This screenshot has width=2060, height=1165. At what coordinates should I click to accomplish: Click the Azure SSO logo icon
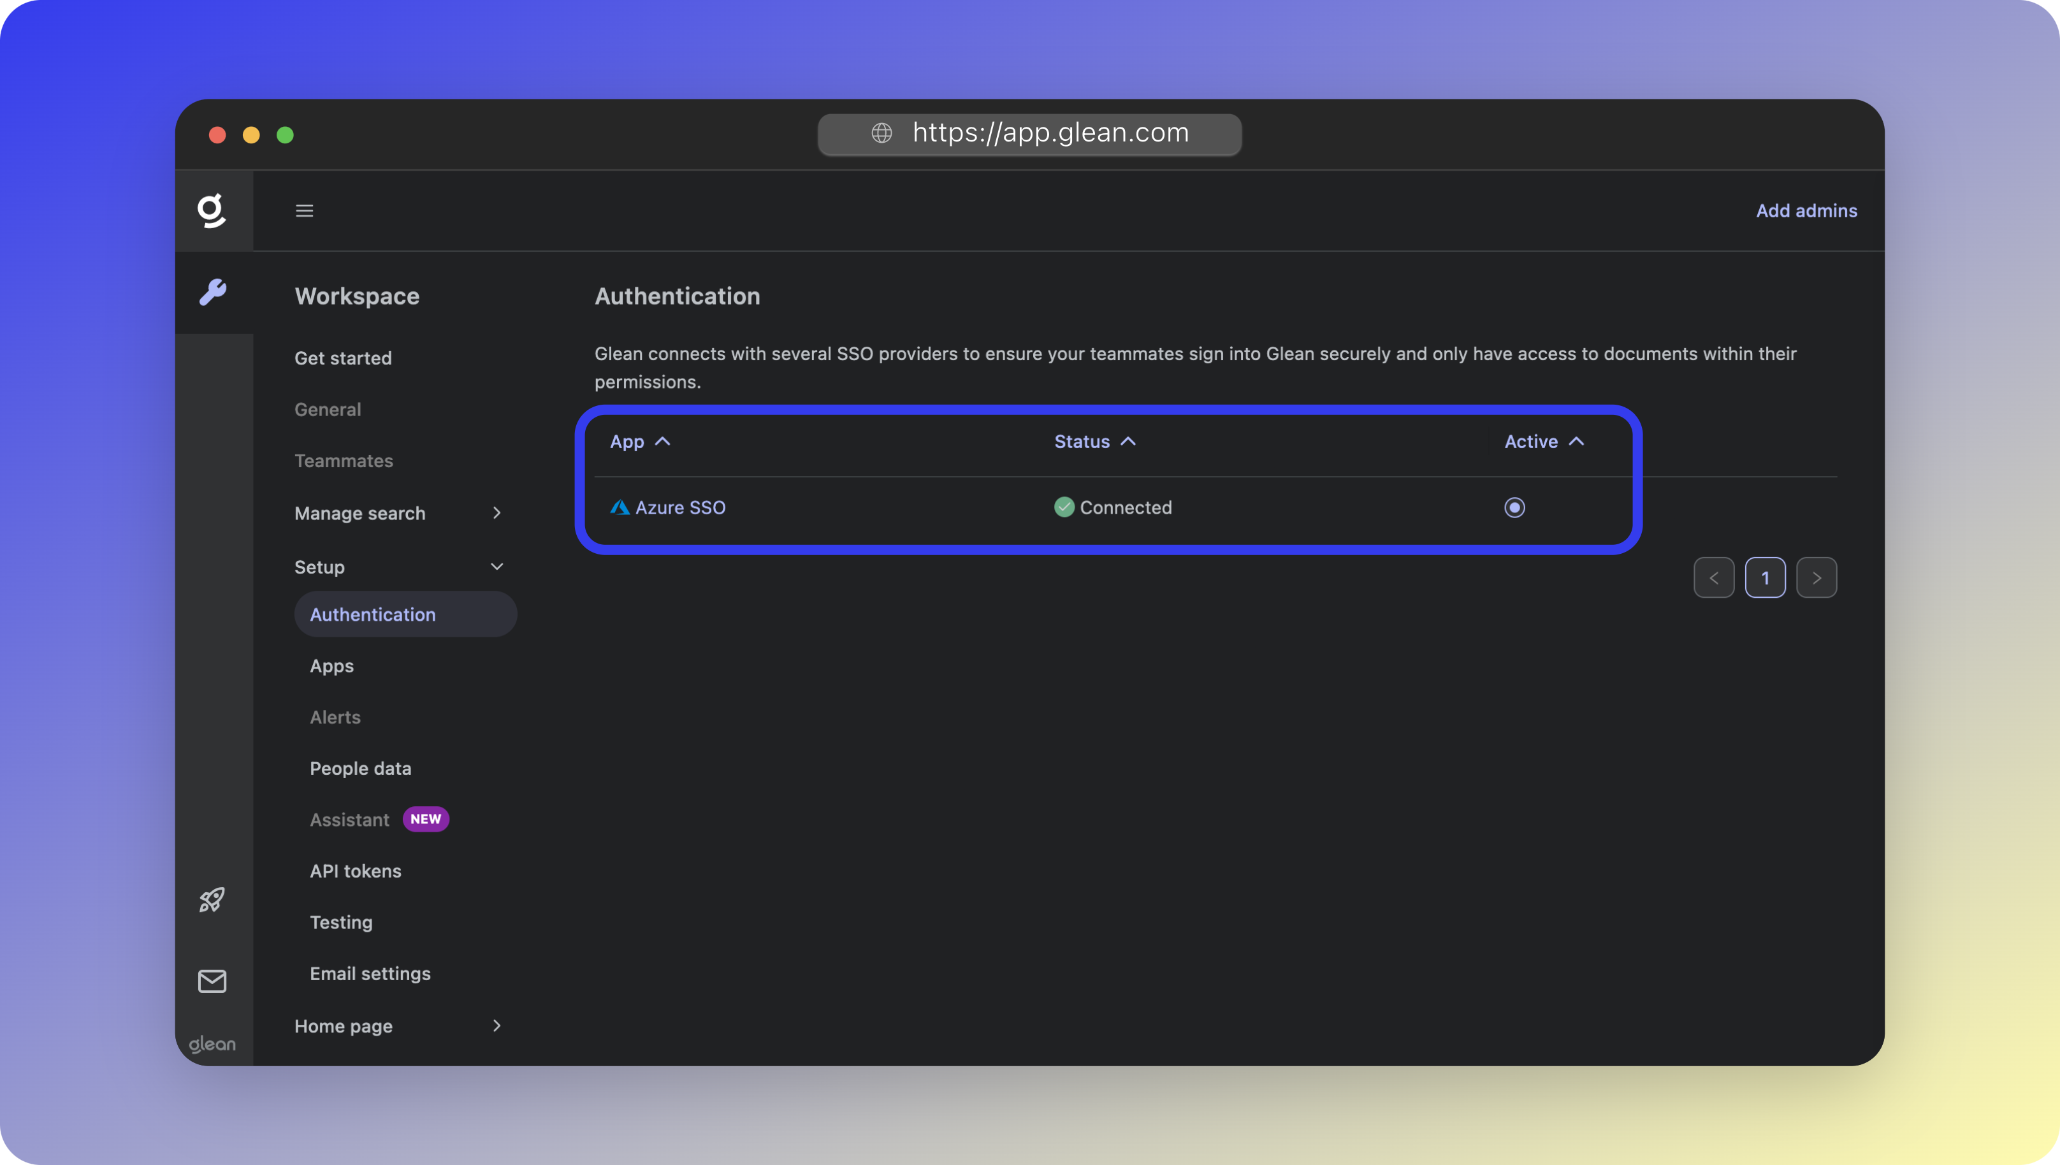tap(619, 507)
